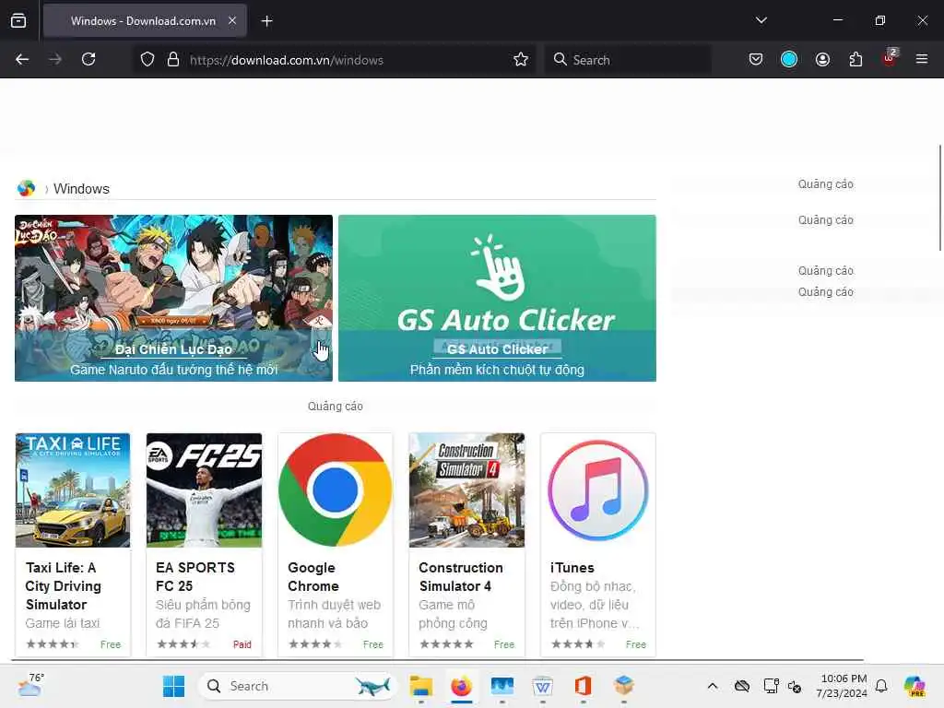Screen dimensions: 944x708
Task: Open a new tab with plus button
Action: (x=266, y=21)
